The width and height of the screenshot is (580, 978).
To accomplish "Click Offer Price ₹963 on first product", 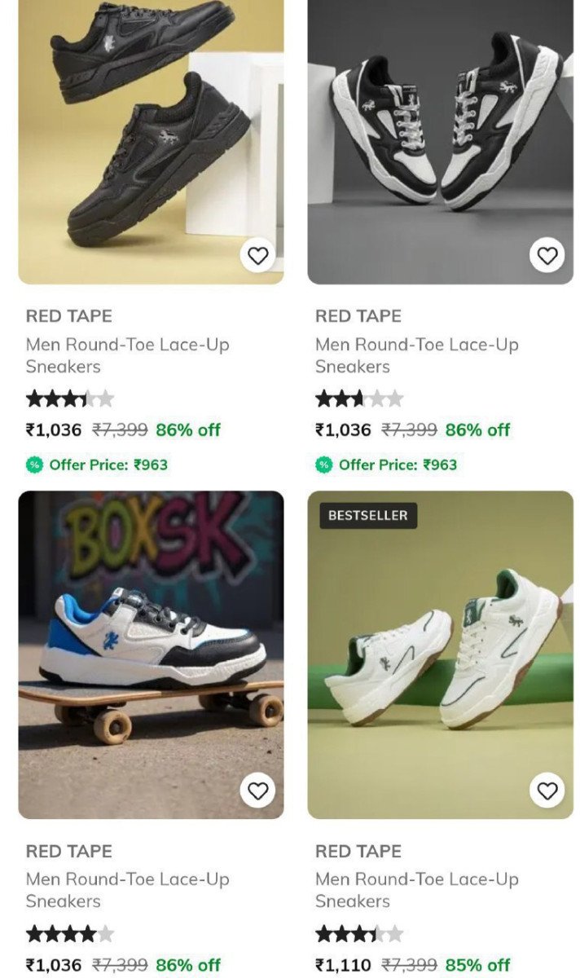I will (x=108, y=465).
